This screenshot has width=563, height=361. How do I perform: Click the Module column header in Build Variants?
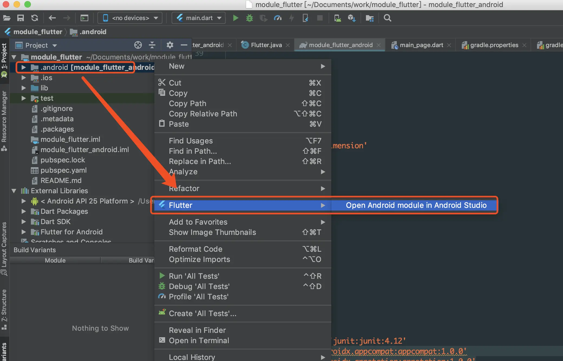tap(55, 260)
